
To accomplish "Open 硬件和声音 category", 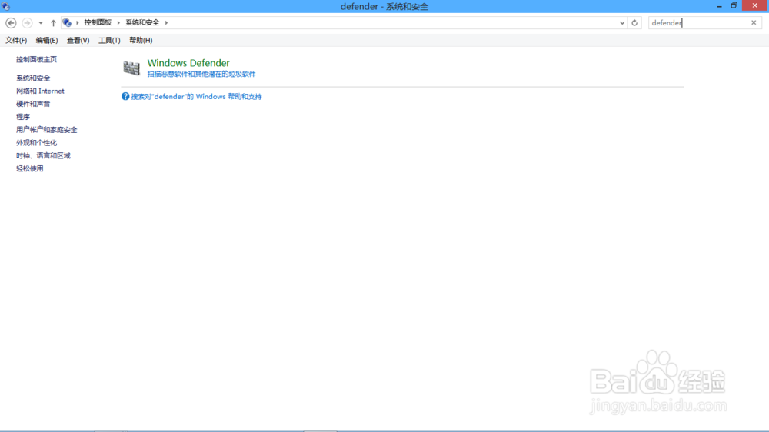I will pos(33,104).
